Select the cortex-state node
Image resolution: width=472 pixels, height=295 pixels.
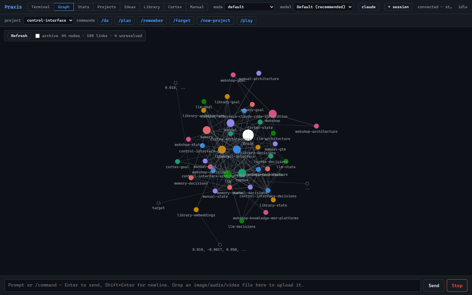260,122
